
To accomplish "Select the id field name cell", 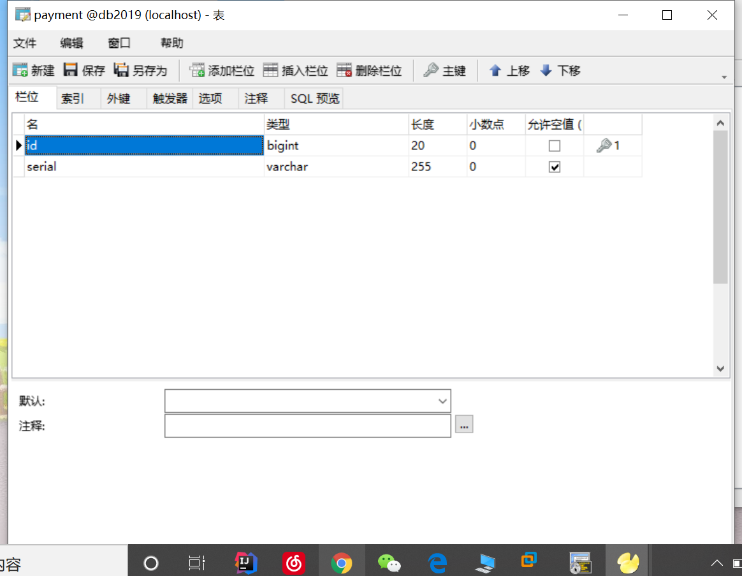I will [144, 145].
